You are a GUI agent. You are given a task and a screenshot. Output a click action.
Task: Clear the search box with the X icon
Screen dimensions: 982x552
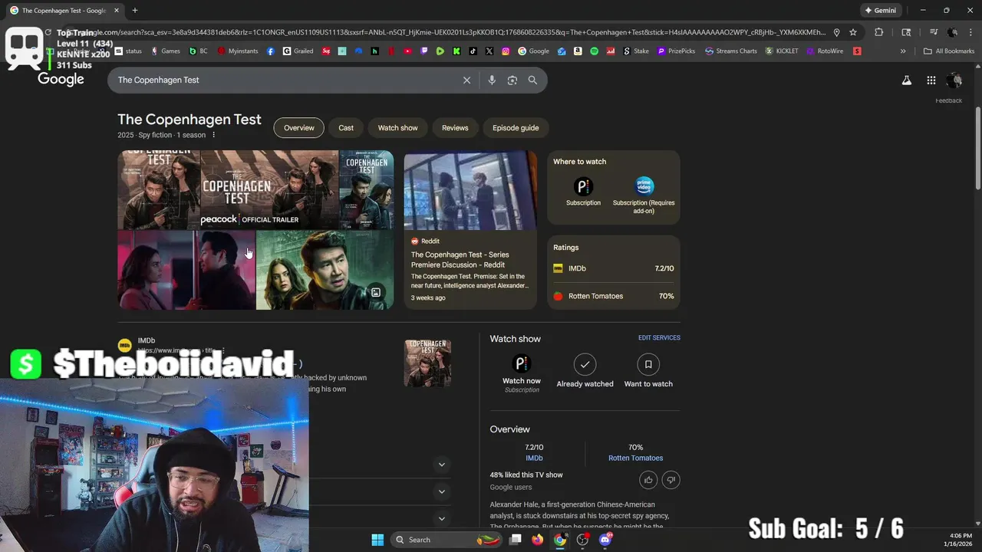466,80
